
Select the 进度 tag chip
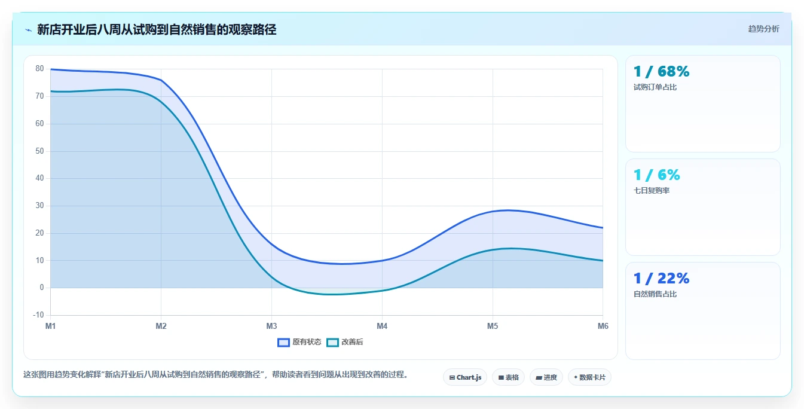546,377
